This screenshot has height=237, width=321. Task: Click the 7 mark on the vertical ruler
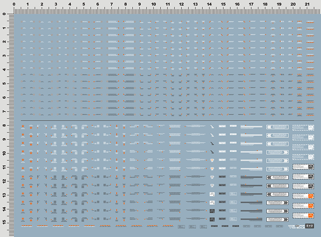(x=4, y=112)
